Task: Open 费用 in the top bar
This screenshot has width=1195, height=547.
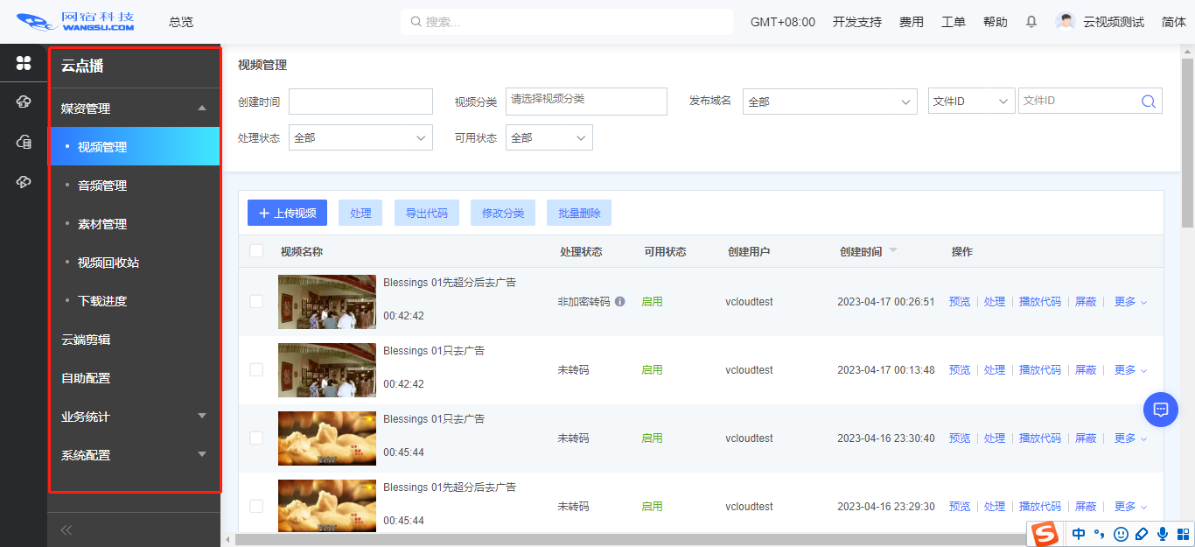Action: [912, 22]
